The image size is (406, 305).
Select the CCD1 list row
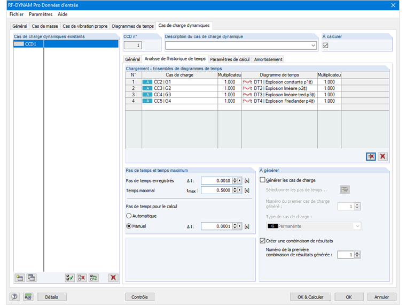point(66,44)
